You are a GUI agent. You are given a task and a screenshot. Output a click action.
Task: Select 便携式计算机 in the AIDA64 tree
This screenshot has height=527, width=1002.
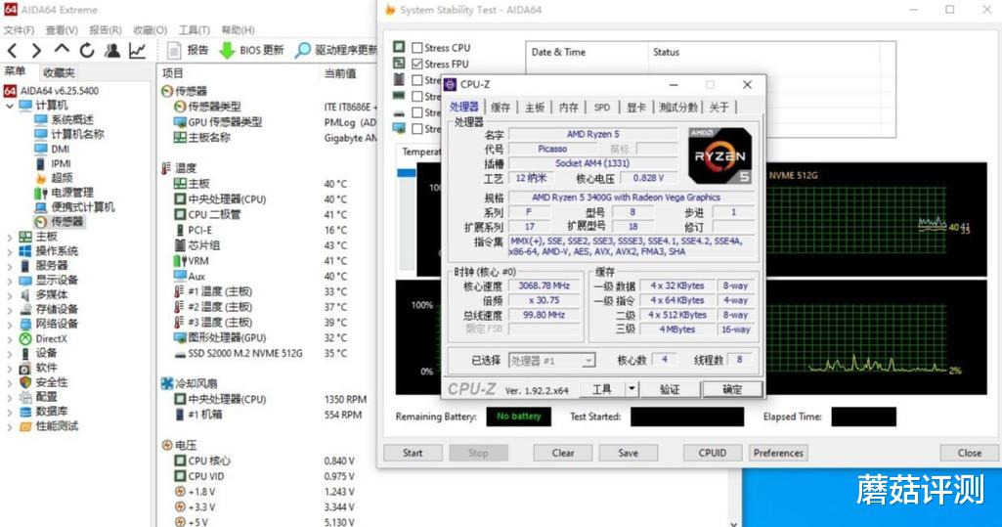(83, 207)
